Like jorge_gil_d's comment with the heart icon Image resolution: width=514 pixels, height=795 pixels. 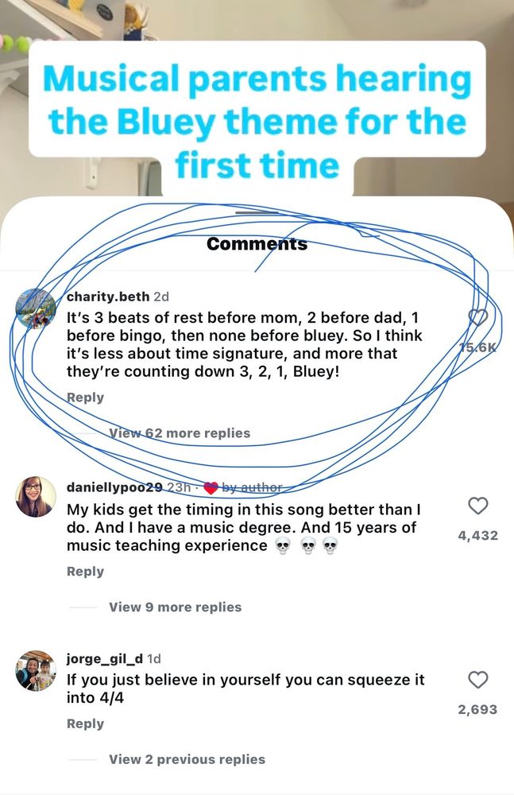[478, 681]
